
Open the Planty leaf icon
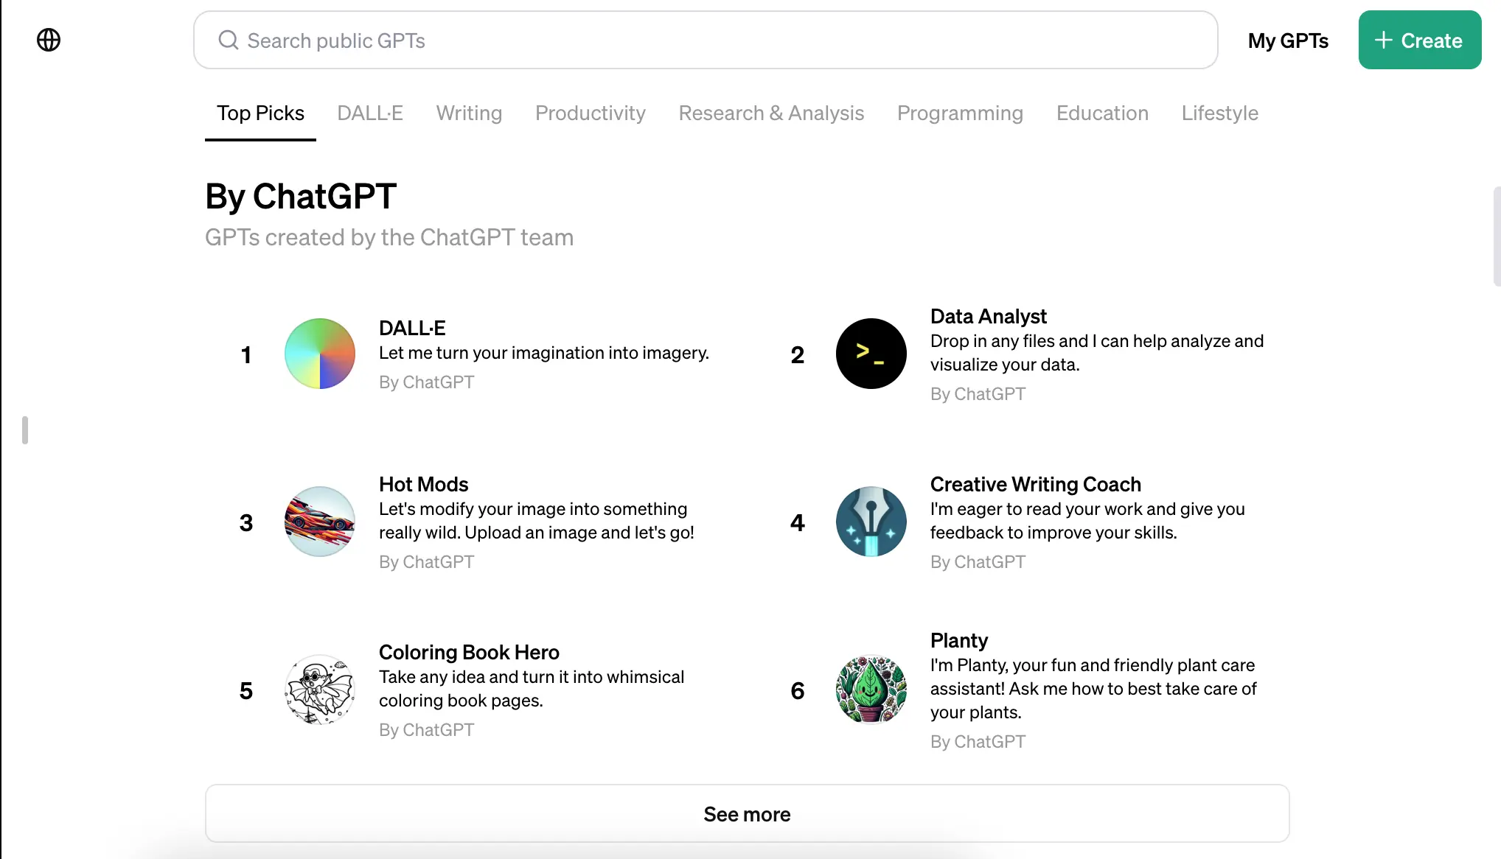pos(871,690)
